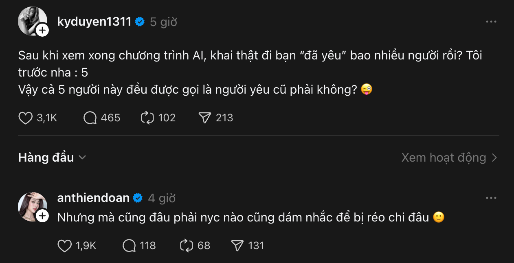514x263 pixels.
Task: Click kyduyen1311's profile picture
Action: (32, 21)
